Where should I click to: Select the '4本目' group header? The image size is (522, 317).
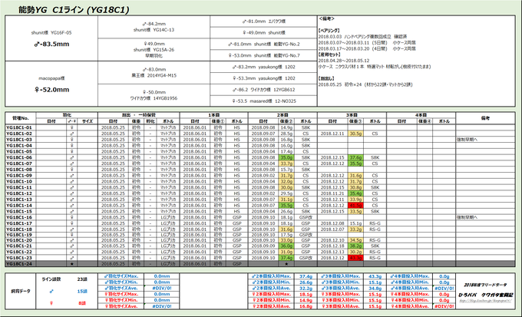(x=421, y=115)
